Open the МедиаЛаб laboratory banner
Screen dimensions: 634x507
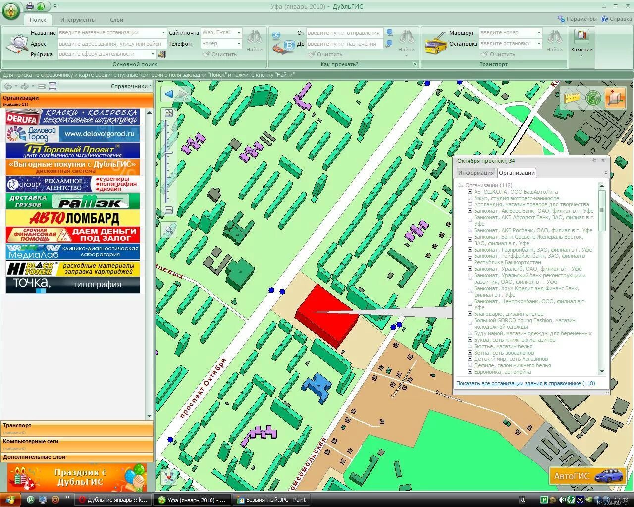click(73, 252)
